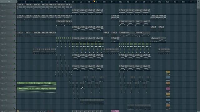Mute Track 15 with its toggle dot
This screenshot has width=200, height=112.
tap(15, 86)
